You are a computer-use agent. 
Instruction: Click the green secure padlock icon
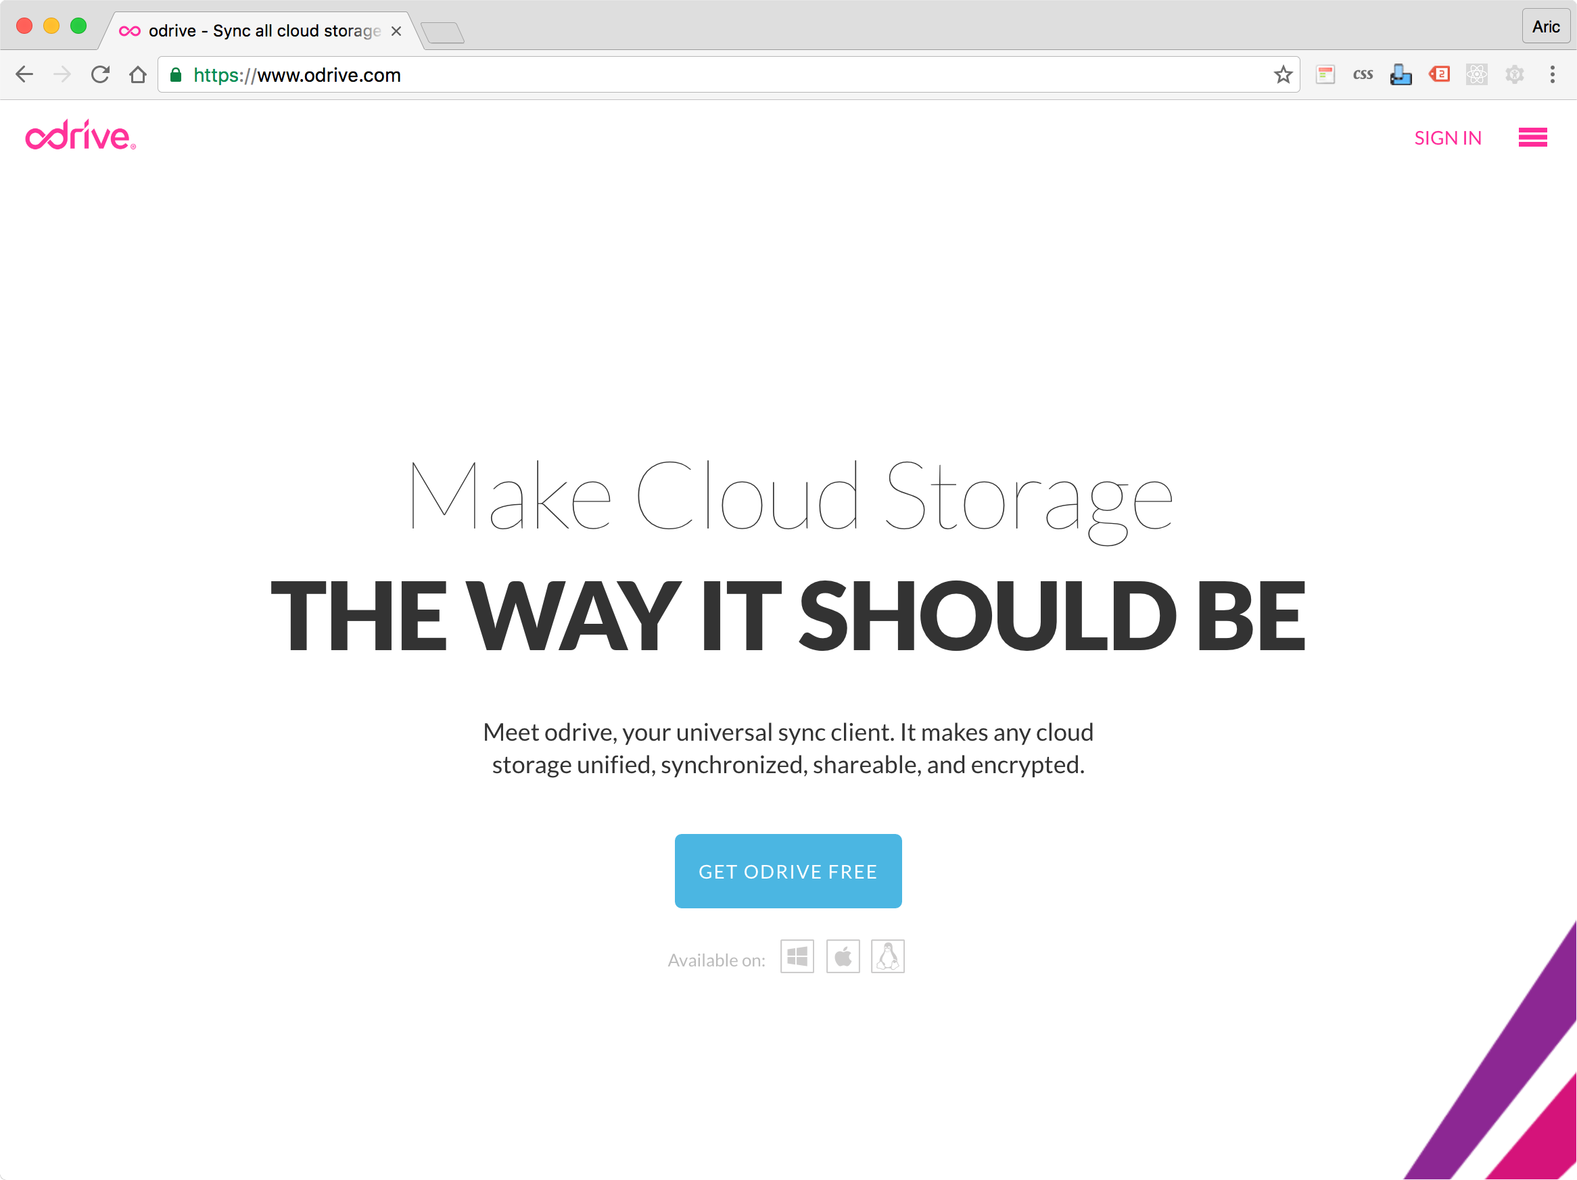(x=175, y=75)
